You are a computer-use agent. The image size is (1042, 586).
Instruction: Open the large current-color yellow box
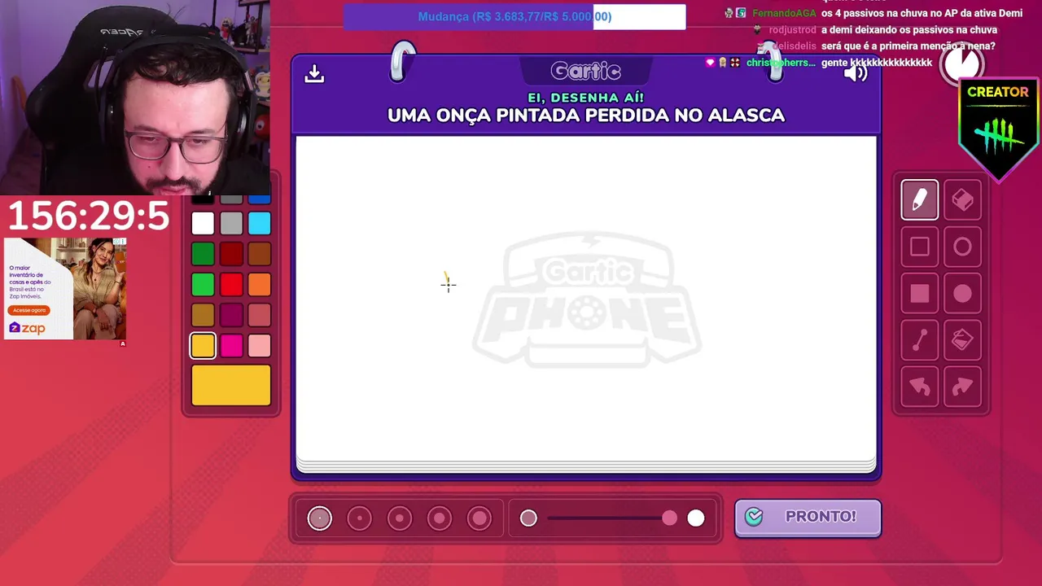click(x=231, y=385)
